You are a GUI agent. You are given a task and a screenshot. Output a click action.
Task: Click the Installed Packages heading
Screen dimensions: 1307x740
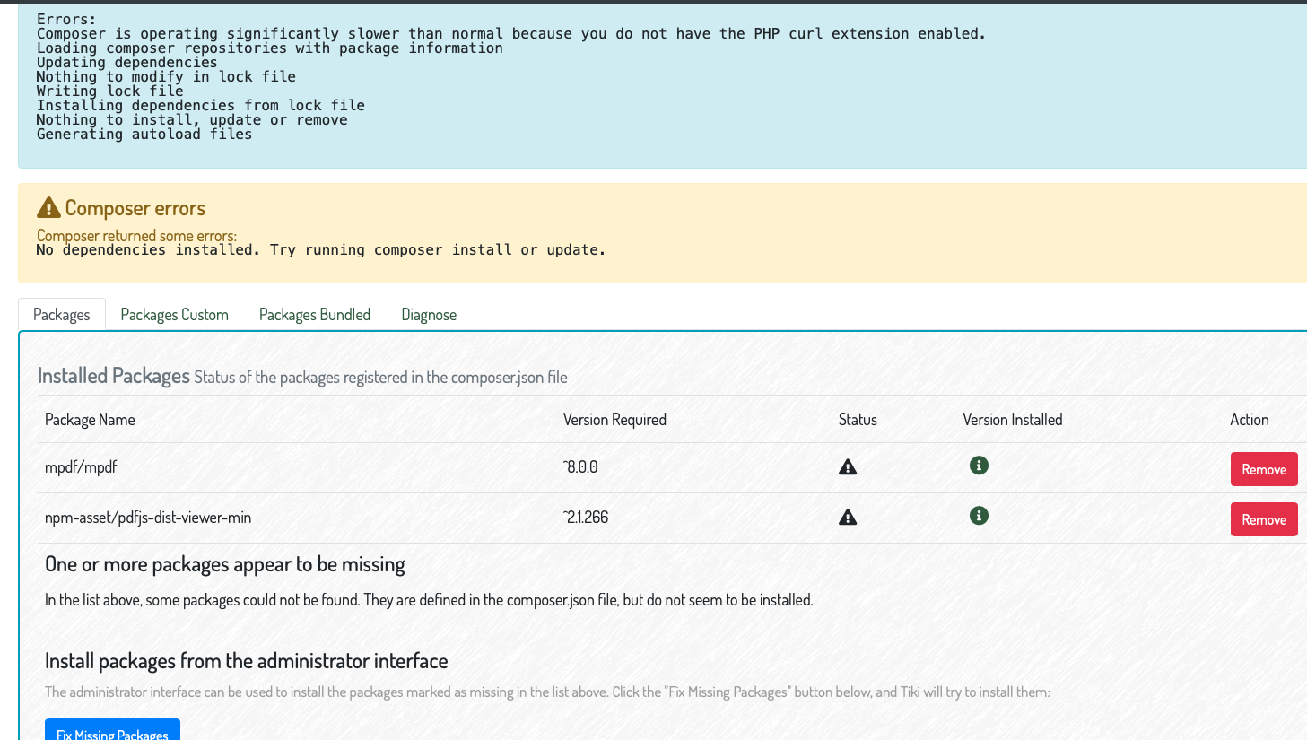(x=114, y=376)
